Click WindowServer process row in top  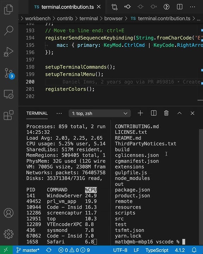[62, 195]
